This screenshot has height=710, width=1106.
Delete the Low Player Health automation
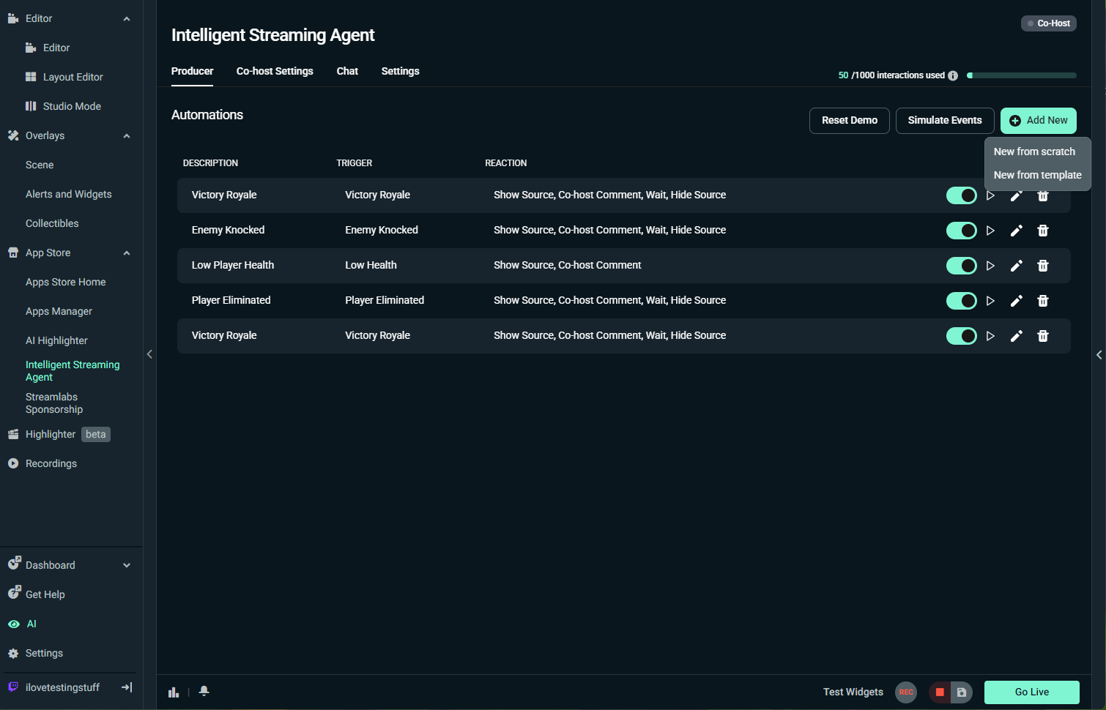point(1043,266)
